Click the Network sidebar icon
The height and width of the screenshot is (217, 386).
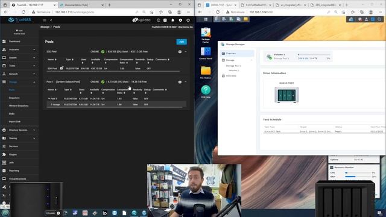4,74
